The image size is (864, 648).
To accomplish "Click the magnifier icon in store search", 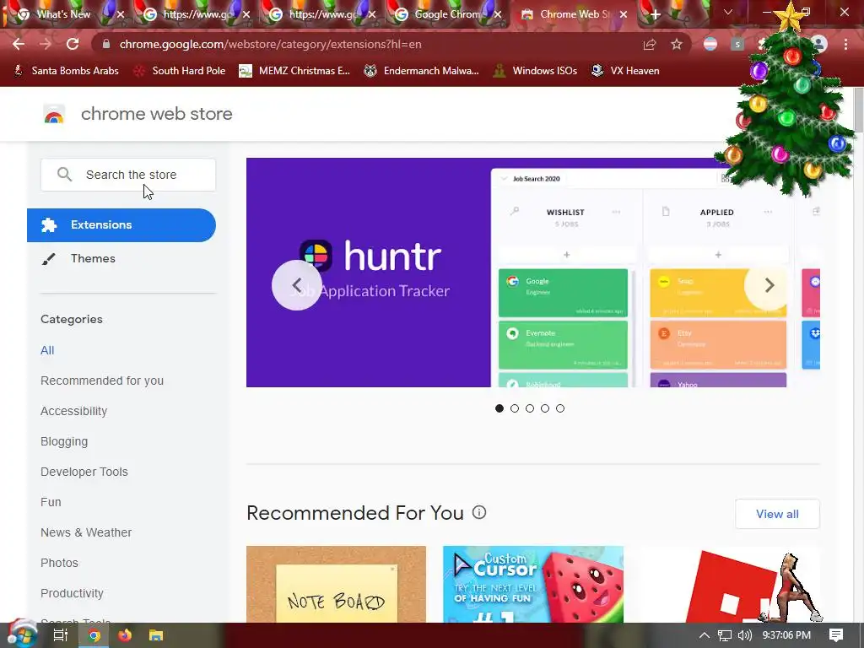I will tap(64, 175).
